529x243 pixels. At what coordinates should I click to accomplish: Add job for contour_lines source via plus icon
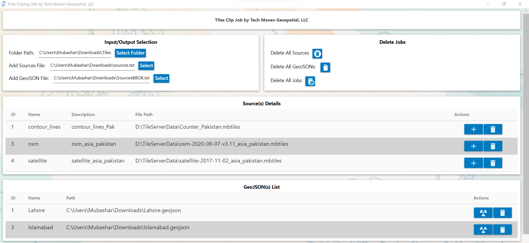pos(473,129)
